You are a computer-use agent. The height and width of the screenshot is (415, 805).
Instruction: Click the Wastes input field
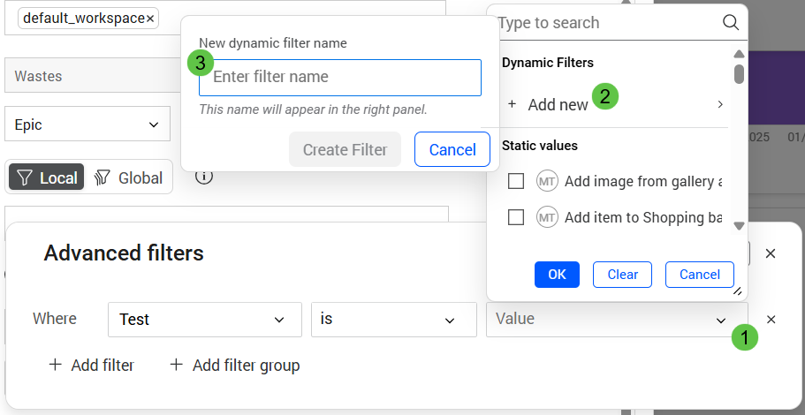click(x=93, y=75)
